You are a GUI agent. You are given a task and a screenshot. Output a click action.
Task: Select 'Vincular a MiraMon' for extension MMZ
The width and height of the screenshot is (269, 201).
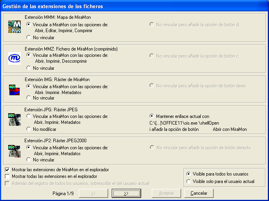29,55
